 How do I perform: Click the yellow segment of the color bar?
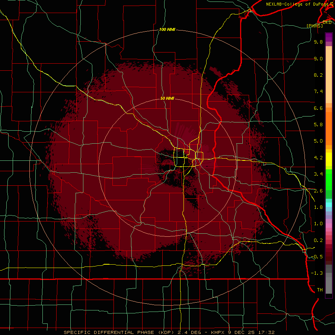point(329,159)
